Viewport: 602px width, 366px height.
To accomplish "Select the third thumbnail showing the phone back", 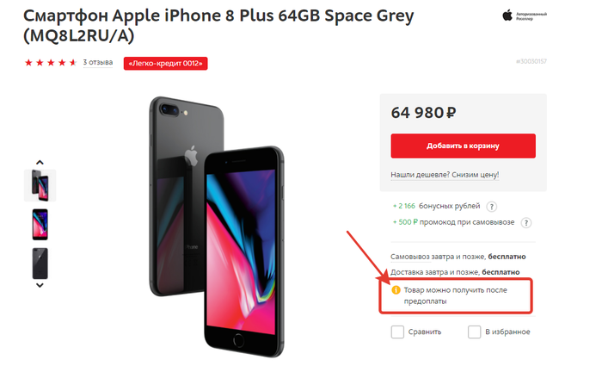I will [x=40, y=263].
